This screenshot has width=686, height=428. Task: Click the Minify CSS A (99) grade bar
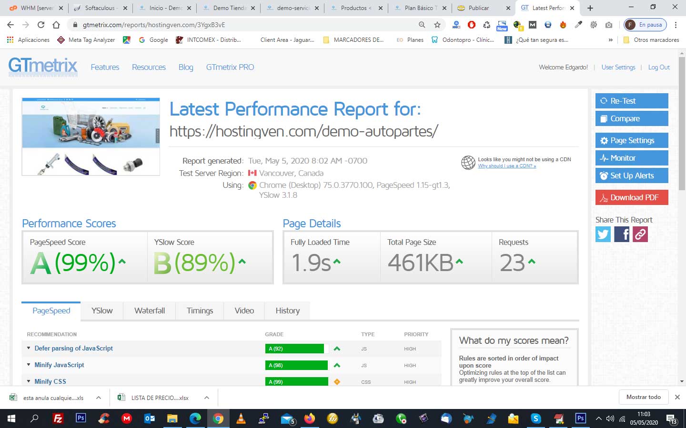pos(297,382)
